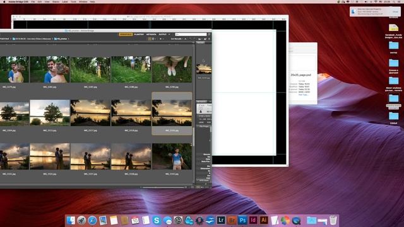404x227 pixels.
Task: Open the recent file icon in Bridge toolbar
Action: (x=199, y=39)
